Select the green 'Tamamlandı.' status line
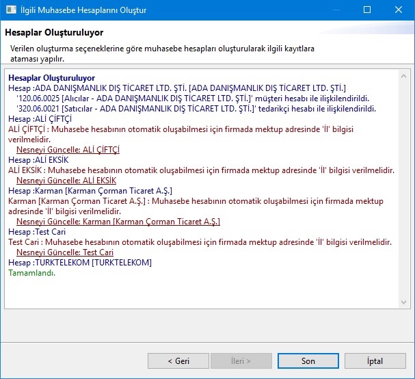Screen dimensions: 415x379 (31, 273)
